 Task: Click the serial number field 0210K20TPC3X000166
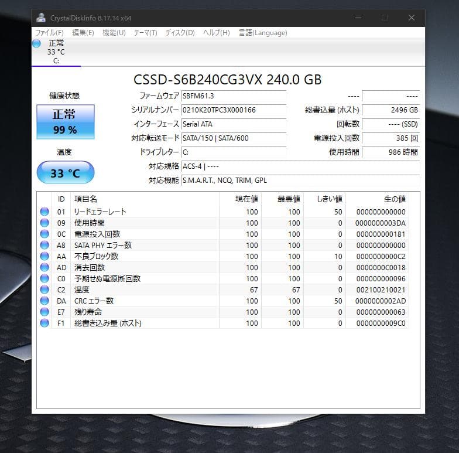tap(234, 110)
